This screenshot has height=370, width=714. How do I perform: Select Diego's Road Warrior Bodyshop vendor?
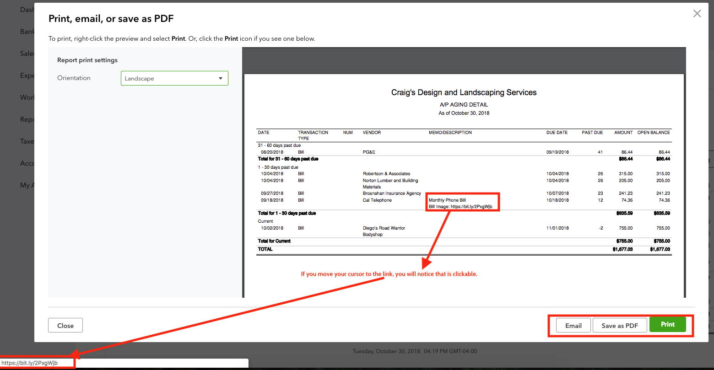point(384,231)
